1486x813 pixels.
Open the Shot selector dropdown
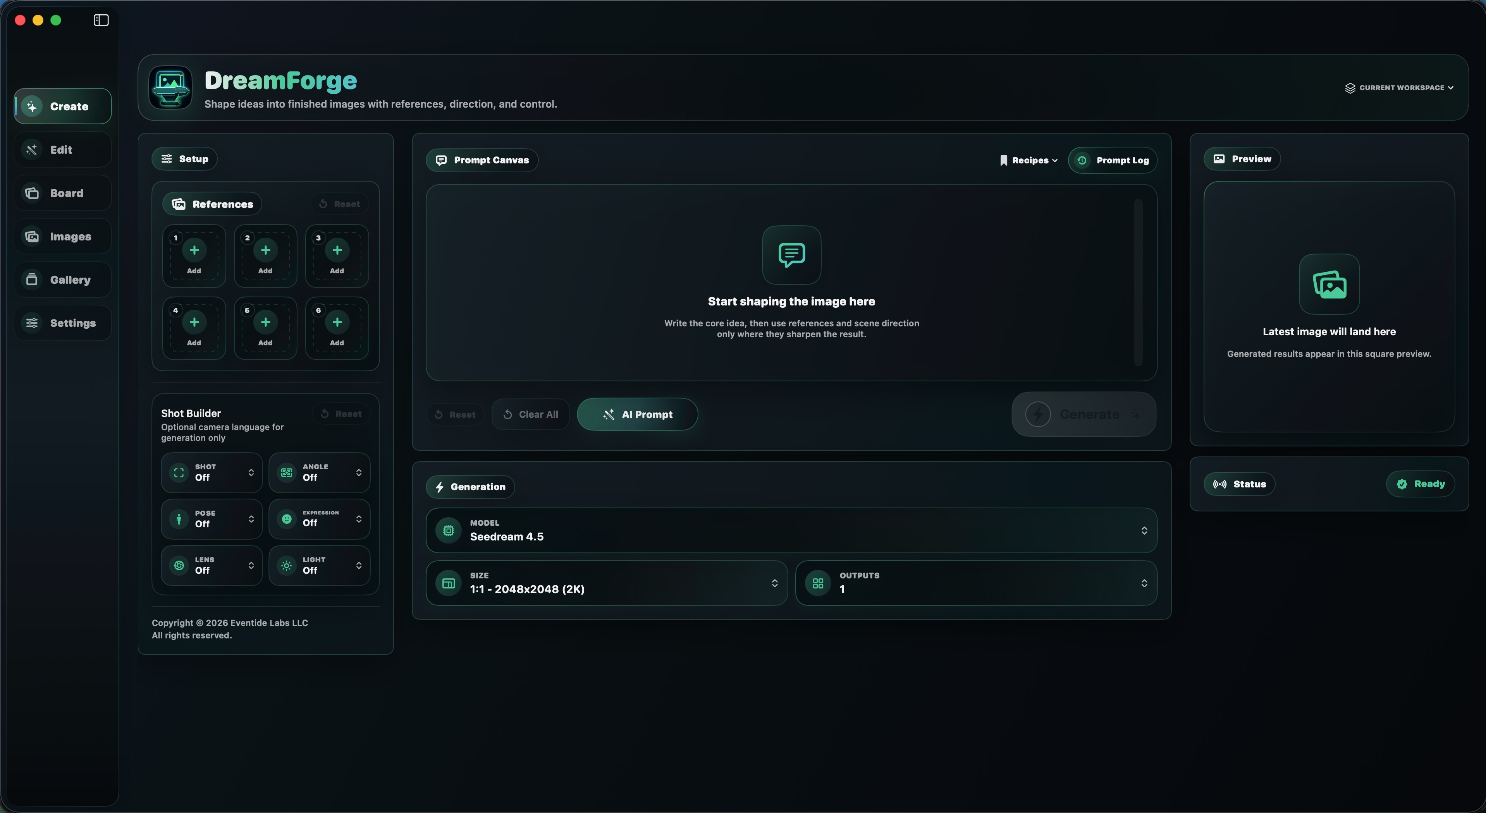212,473
